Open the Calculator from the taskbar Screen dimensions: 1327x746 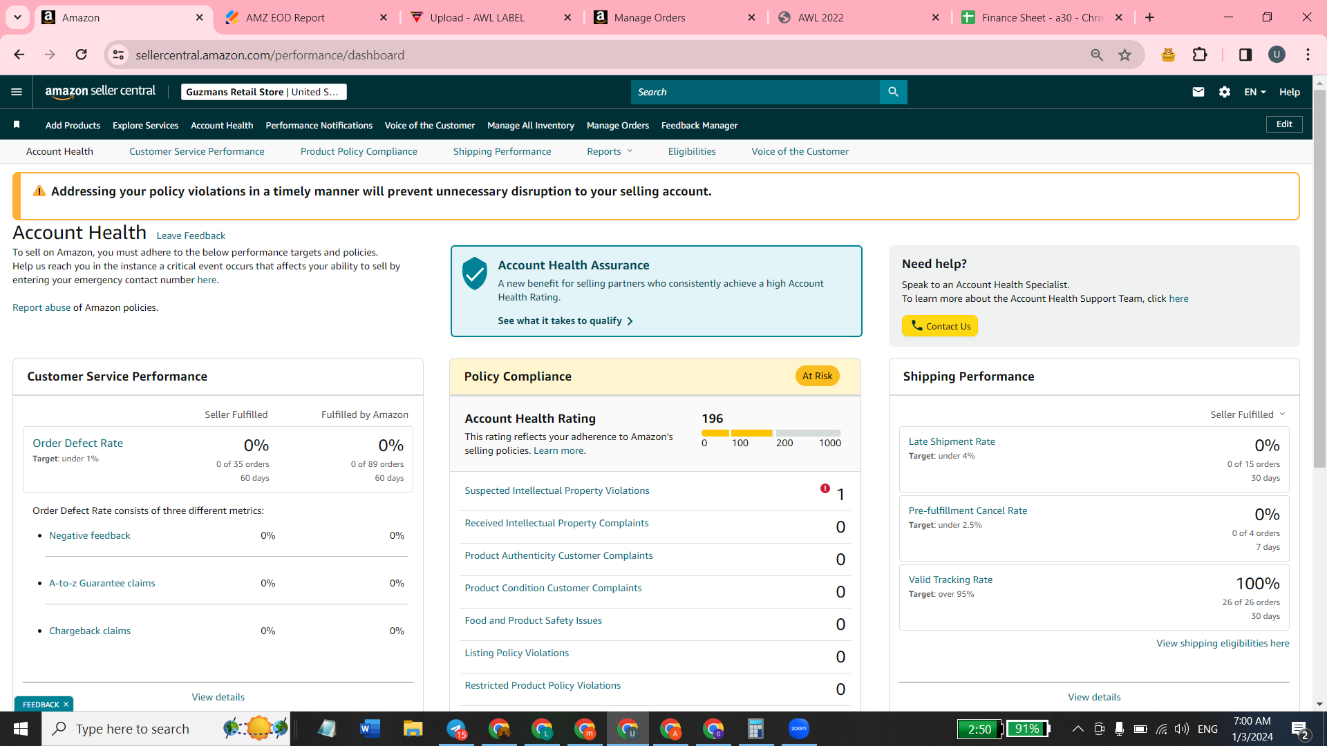click(755, 729)
